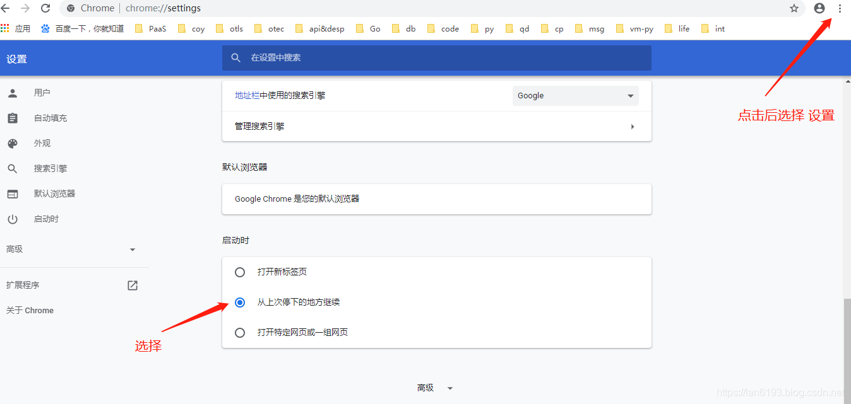Open 外观 settings via the palette icon

[x=42, y=143]
